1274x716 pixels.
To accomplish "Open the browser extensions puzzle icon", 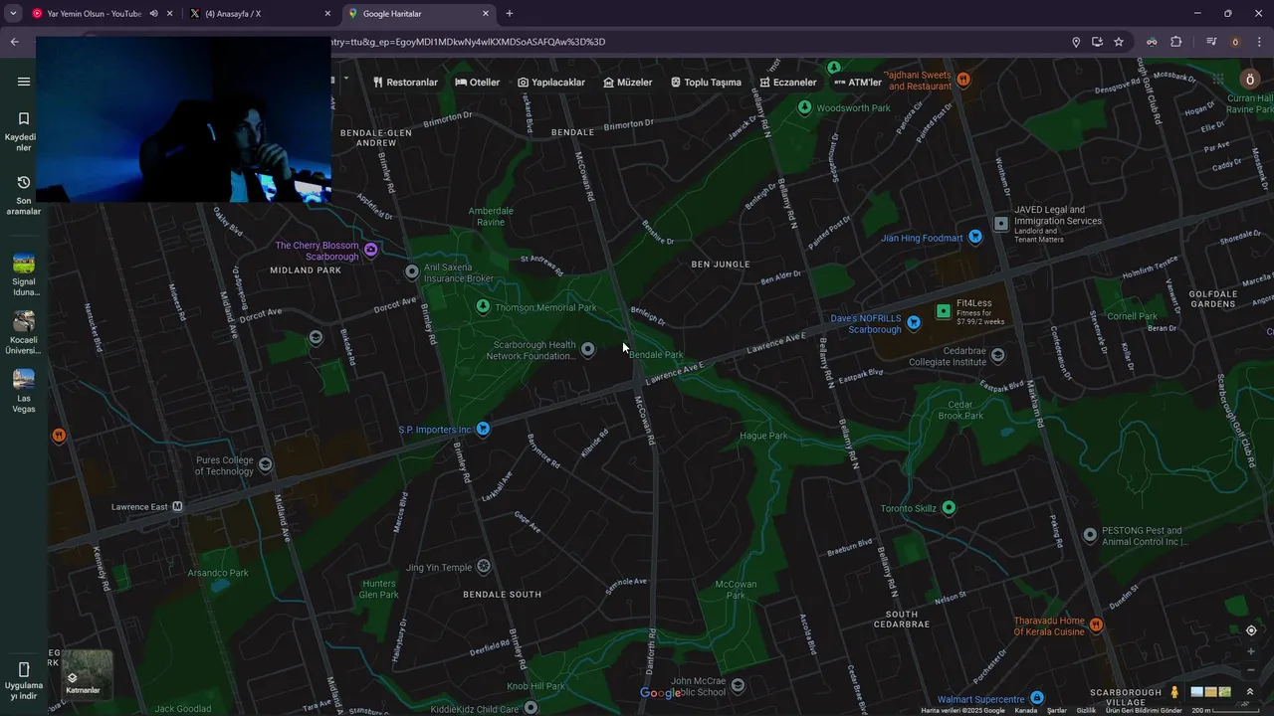I will [x=1175, y=42].
